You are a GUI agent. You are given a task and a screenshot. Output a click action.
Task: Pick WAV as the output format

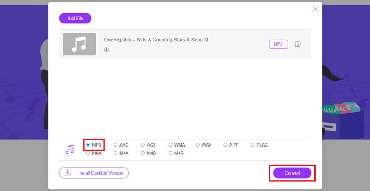tap(198, 145)
